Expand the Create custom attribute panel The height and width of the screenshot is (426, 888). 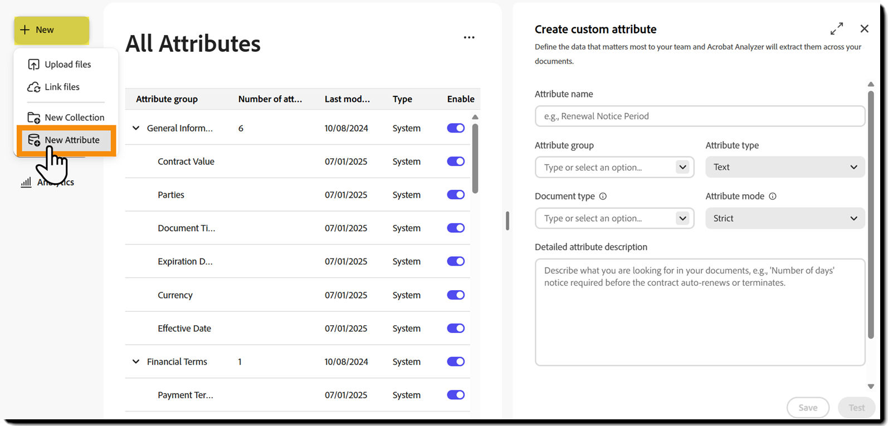[837, 28]
